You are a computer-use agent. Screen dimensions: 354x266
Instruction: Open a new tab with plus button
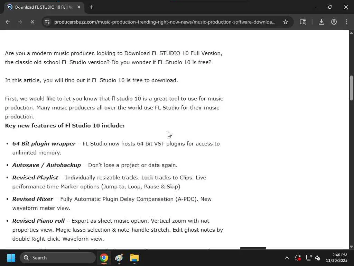point(91,7)
